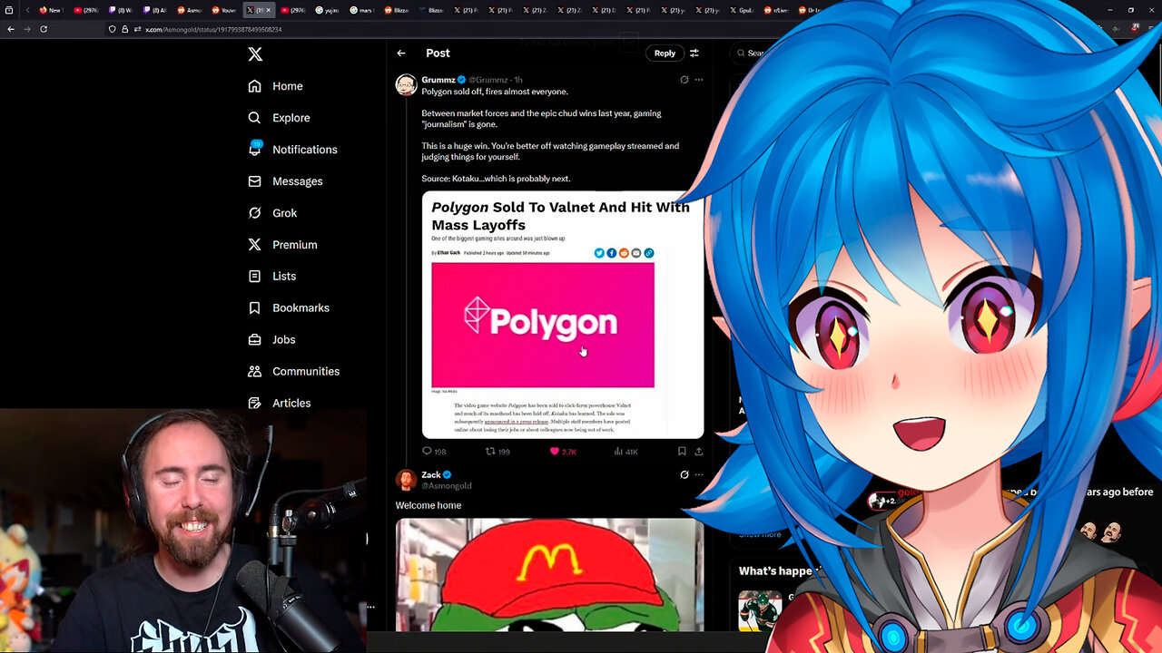Go back with browser back arrow
Screen dimensions: 1162x653
(11, 29)
